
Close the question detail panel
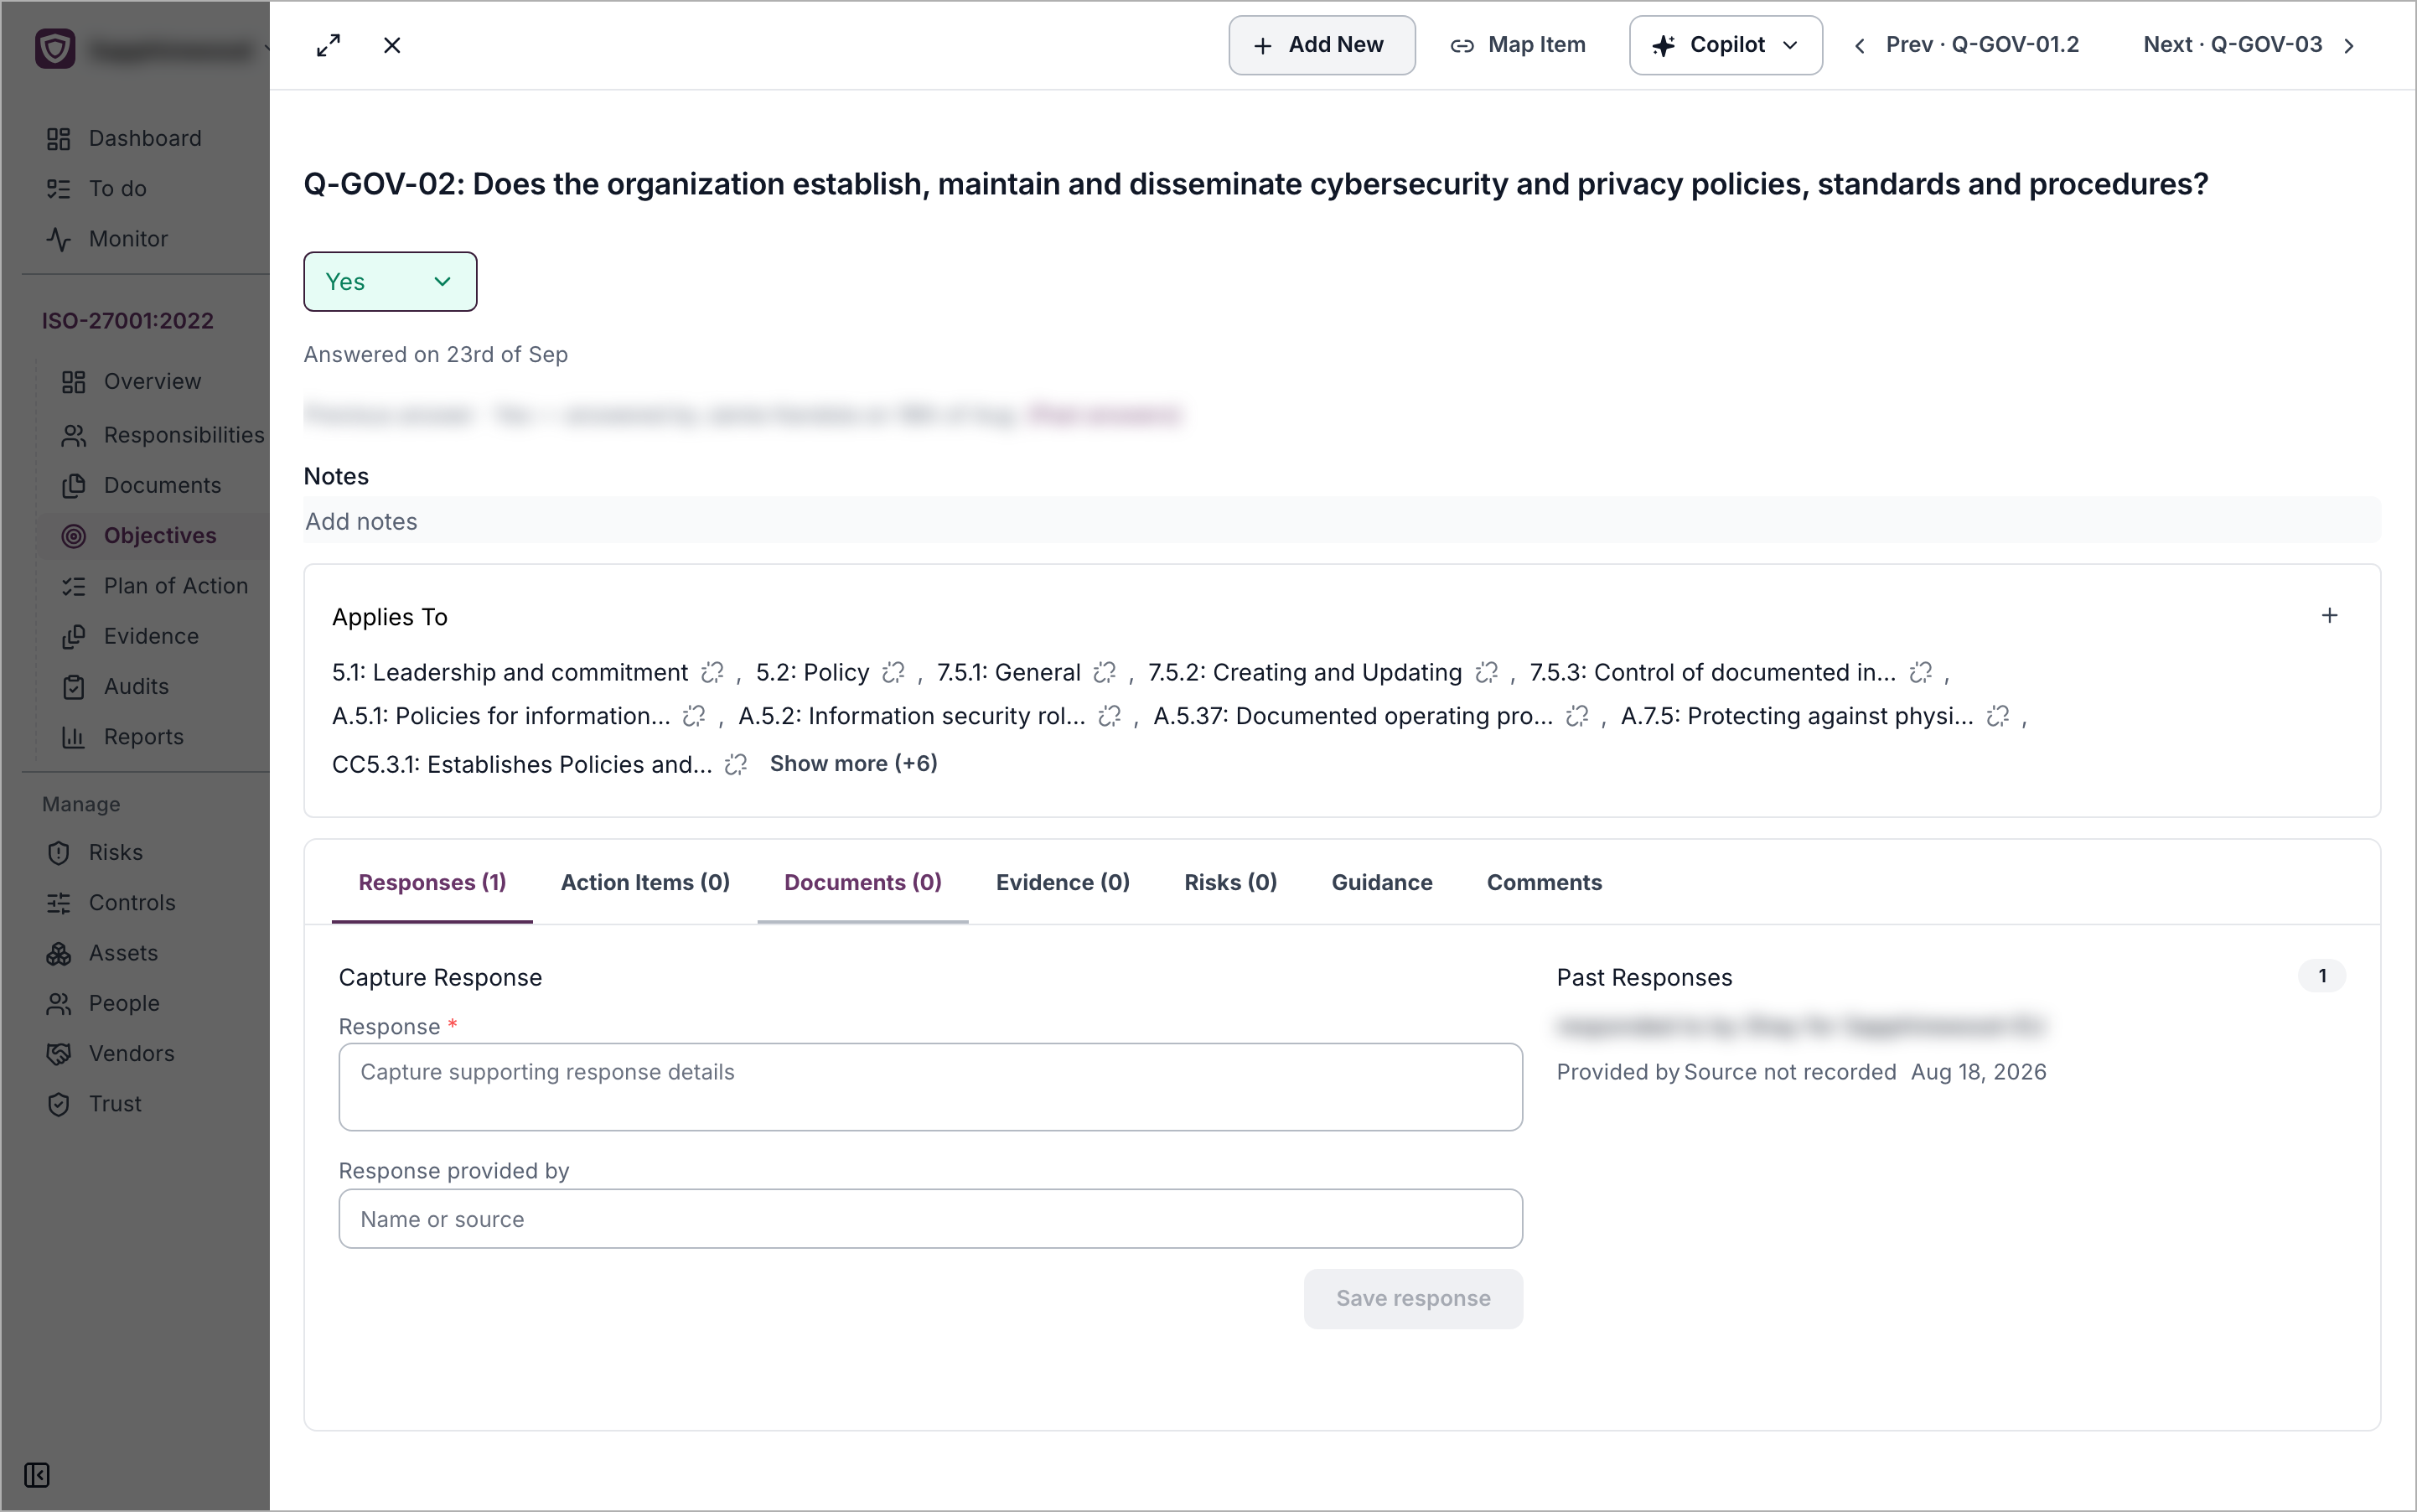[392, 45]
